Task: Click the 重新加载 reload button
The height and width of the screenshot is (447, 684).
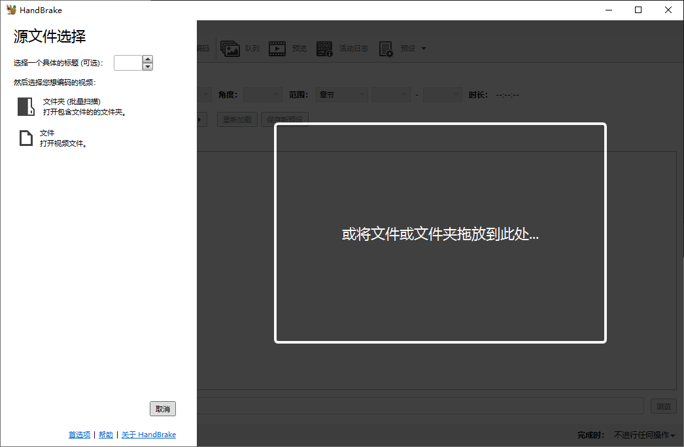Action: tap(237, 119)
